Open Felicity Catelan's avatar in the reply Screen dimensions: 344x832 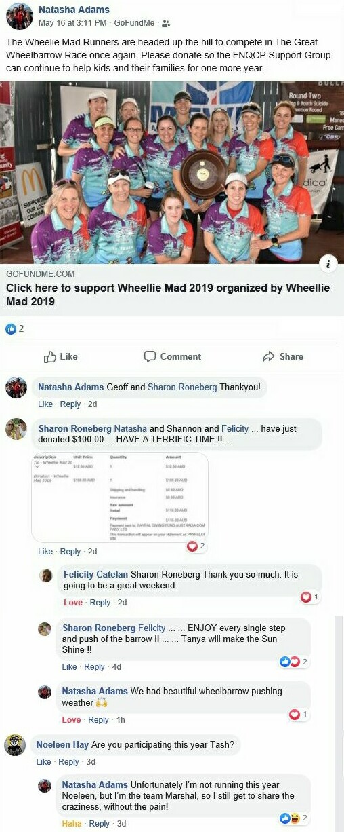pyautogui.click(x=46, y=575)
